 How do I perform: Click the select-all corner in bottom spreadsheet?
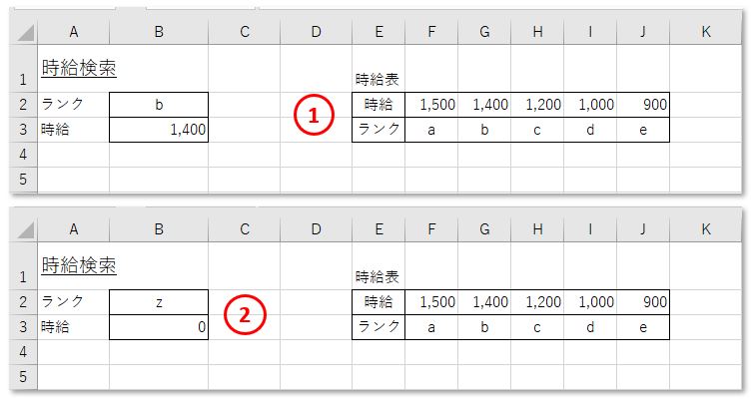(24, 229)
